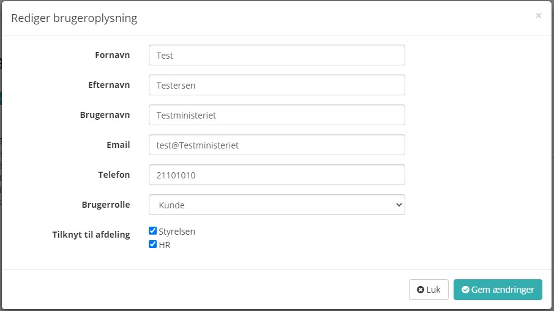
Task: Click the Brugernavn label text
Action: click(105, 115)
